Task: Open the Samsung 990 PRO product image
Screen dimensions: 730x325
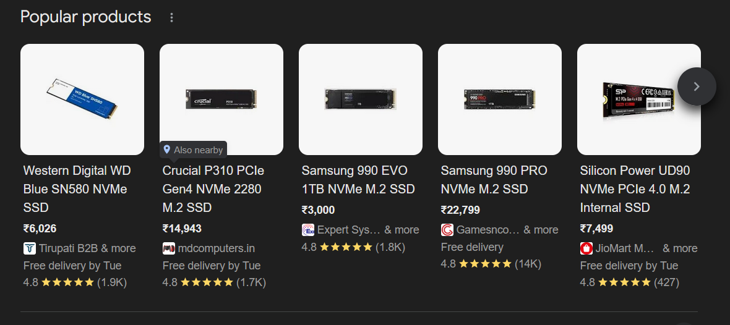Action: pyautogui.click(x=500, y=99)
